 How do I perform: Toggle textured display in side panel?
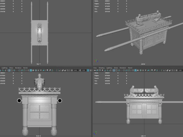[x=143, y=70]
